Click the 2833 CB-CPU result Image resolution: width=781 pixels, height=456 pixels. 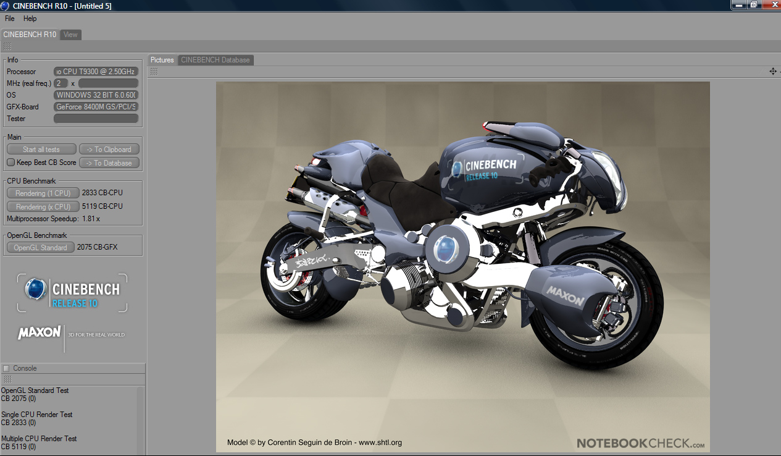(x=102, y=193)
